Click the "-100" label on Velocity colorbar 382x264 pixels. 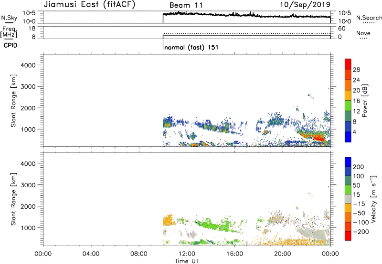pyautogui.click(x=361, y=223)
